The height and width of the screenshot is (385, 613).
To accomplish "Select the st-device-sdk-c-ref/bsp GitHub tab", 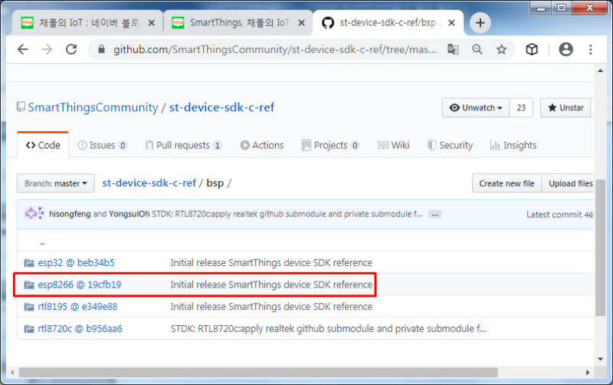I will point(388,23).
